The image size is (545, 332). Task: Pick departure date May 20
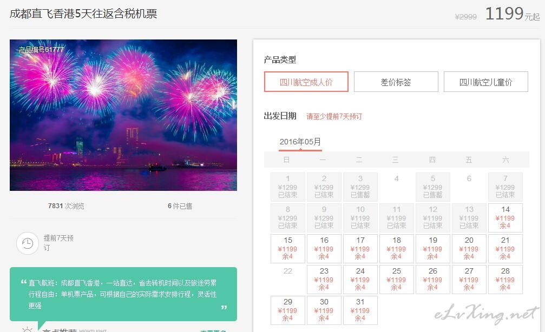pos(469,249)
